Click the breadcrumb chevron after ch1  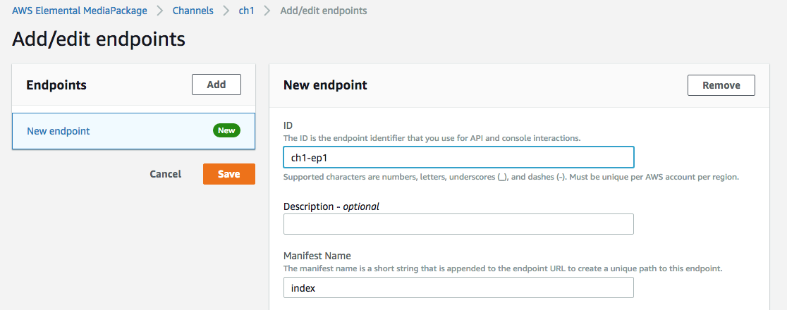(267, 11)
